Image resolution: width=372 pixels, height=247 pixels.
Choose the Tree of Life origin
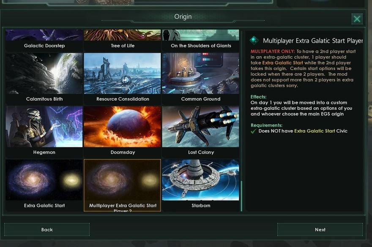(x=123, y=40)
